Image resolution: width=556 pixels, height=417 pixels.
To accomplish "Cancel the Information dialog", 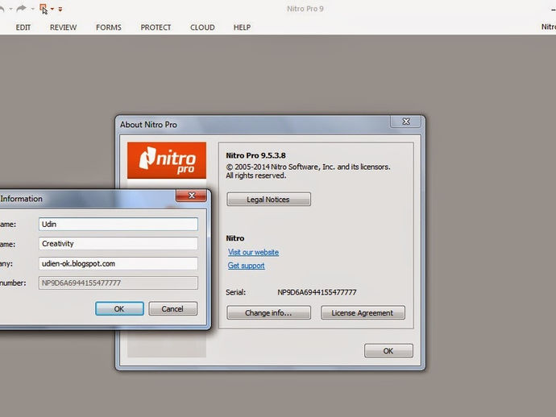I will tap(172, 308).
